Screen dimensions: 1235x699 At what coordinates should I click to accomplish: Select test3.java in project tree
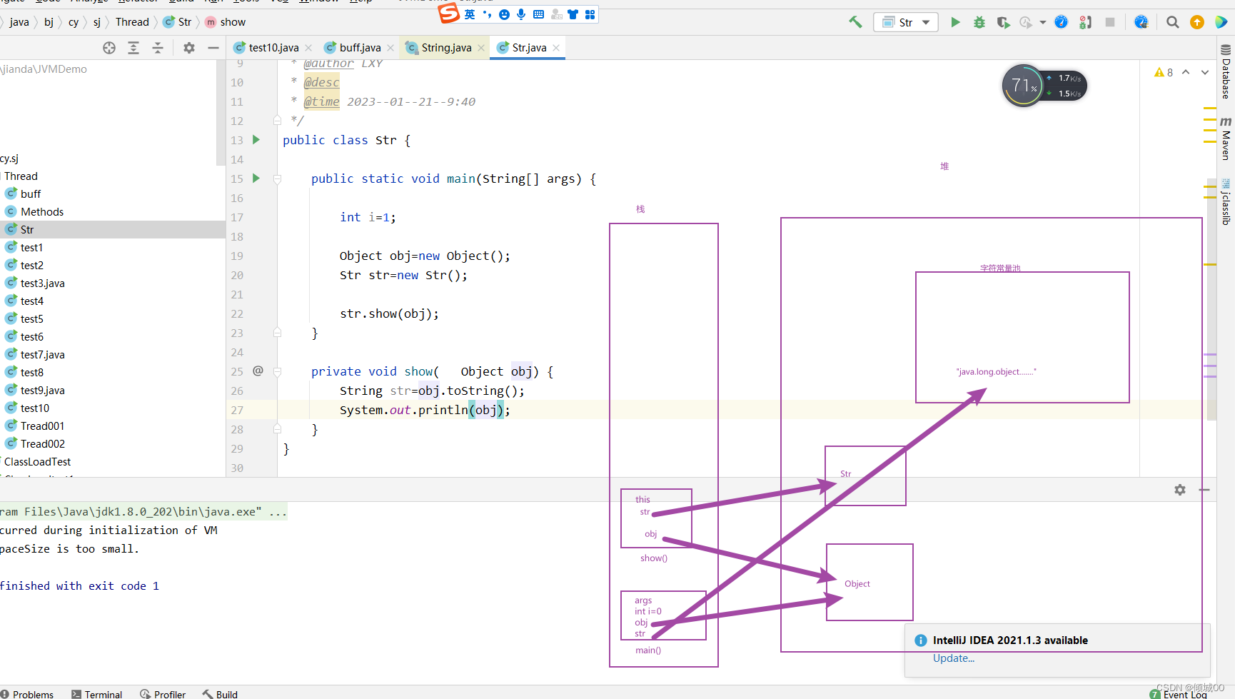coord(42,283)
